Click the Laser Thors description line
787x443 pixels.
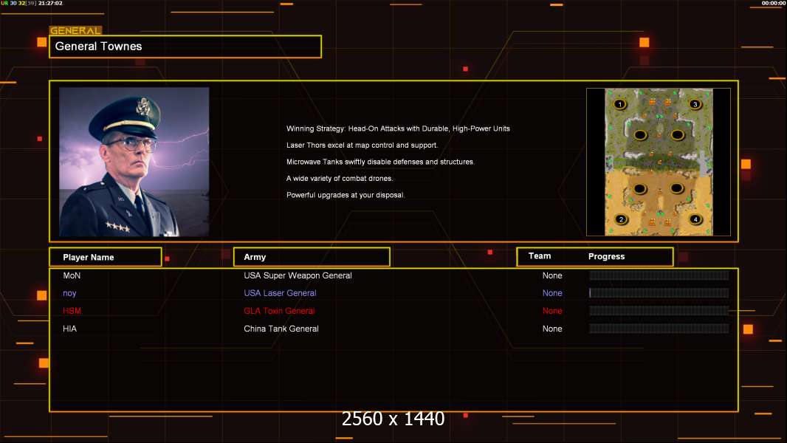362,145
